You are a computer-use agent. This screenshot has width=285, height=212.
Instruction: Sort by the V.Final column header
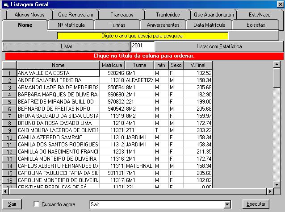point(197,66)
